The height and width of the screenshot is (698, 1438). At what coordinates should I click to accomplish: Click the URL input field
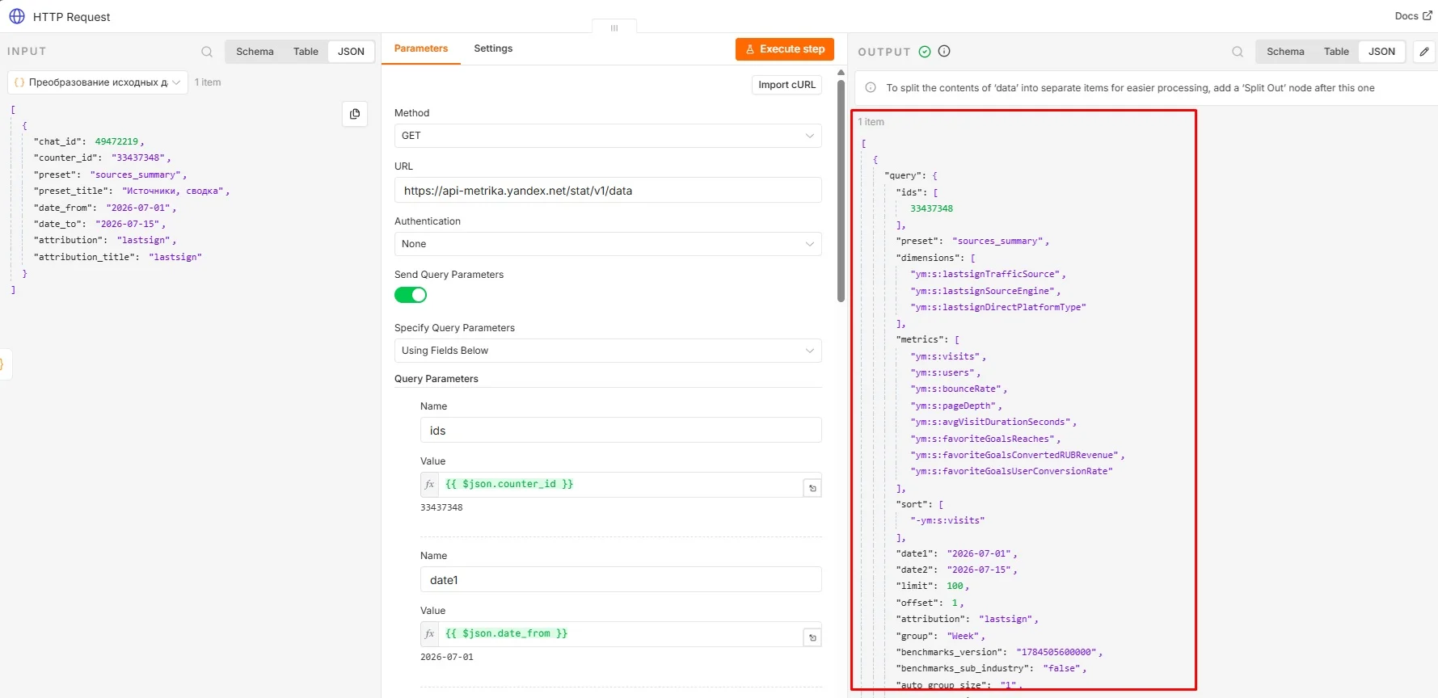(x=608, y=191)
